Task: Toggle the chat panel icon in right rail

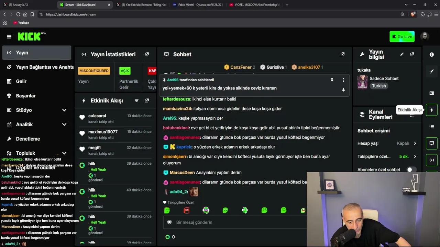Action: (x=432, y=143)
